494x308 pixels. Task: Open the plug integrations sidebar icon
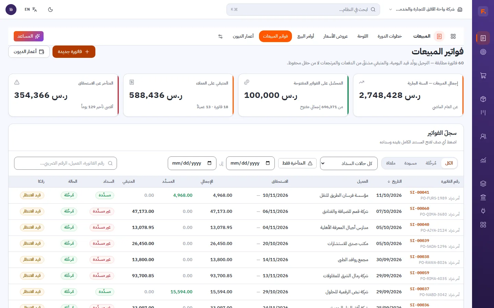(483, 211)
